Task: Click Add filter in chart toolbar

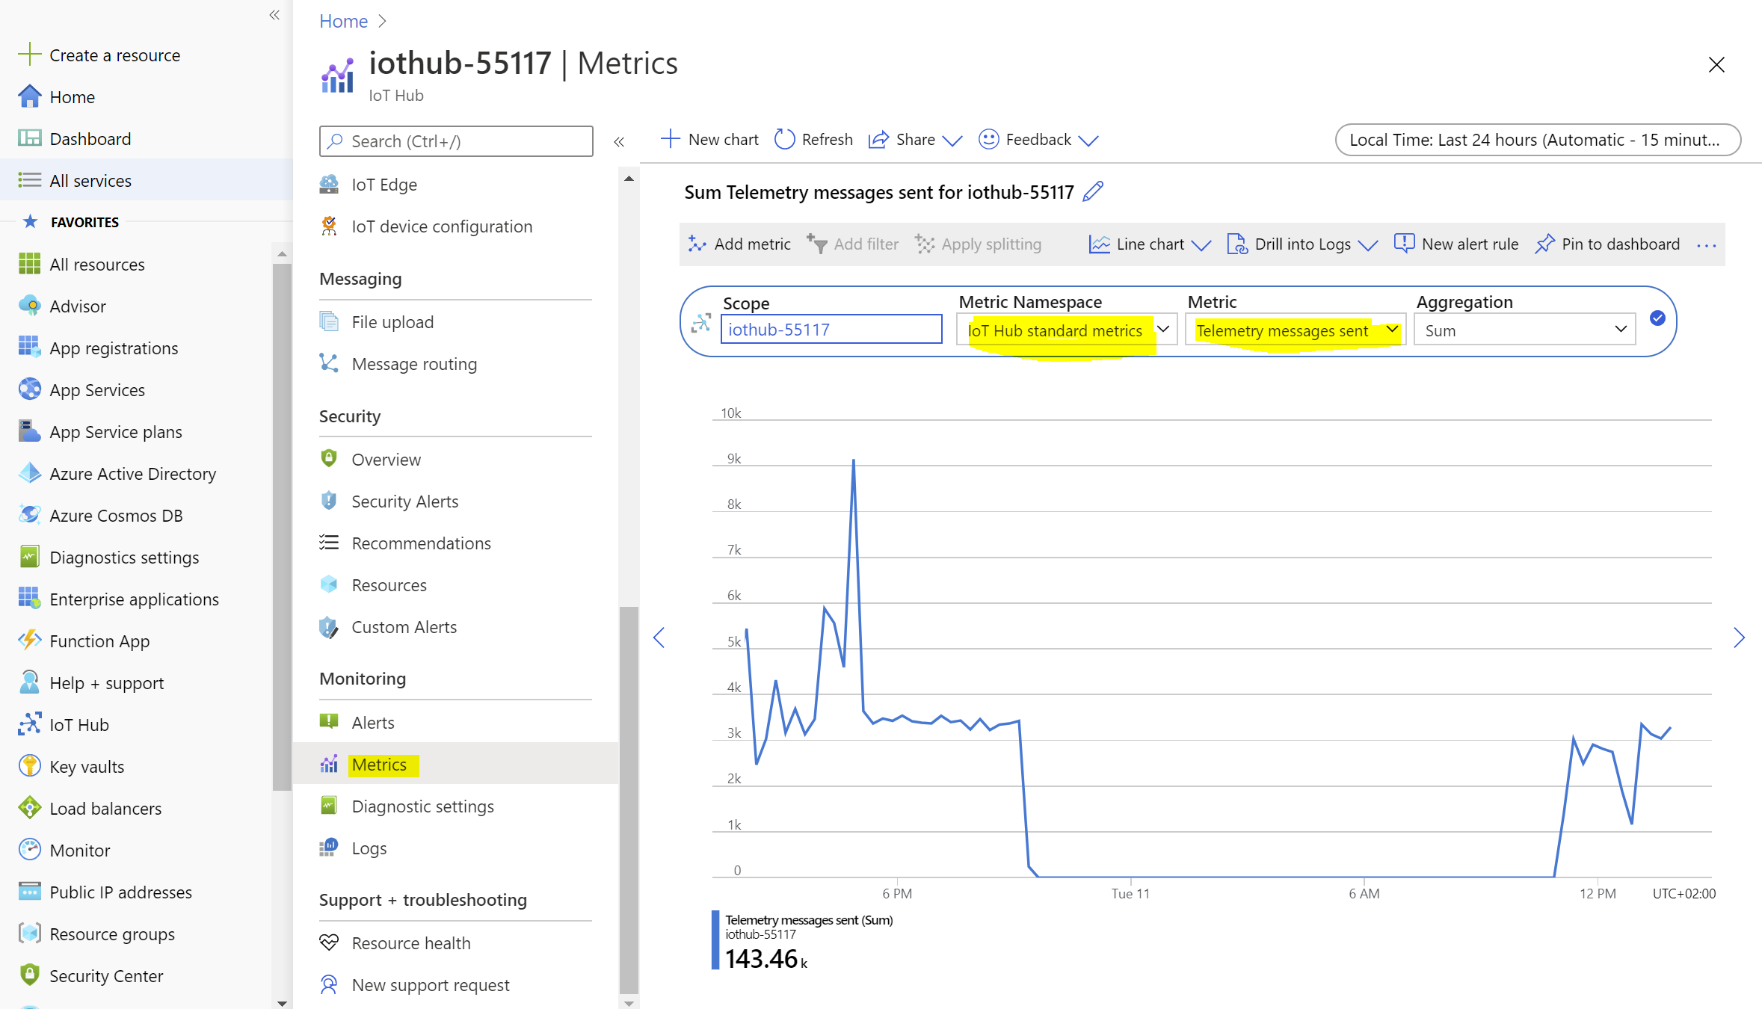Action: pyautogui.click(x=853, y=244)
